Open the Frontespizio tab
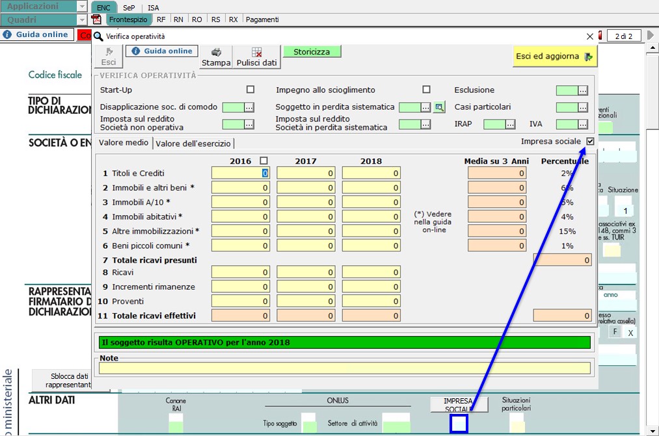This screenshot has height=436, width=659. click(128, 19)
